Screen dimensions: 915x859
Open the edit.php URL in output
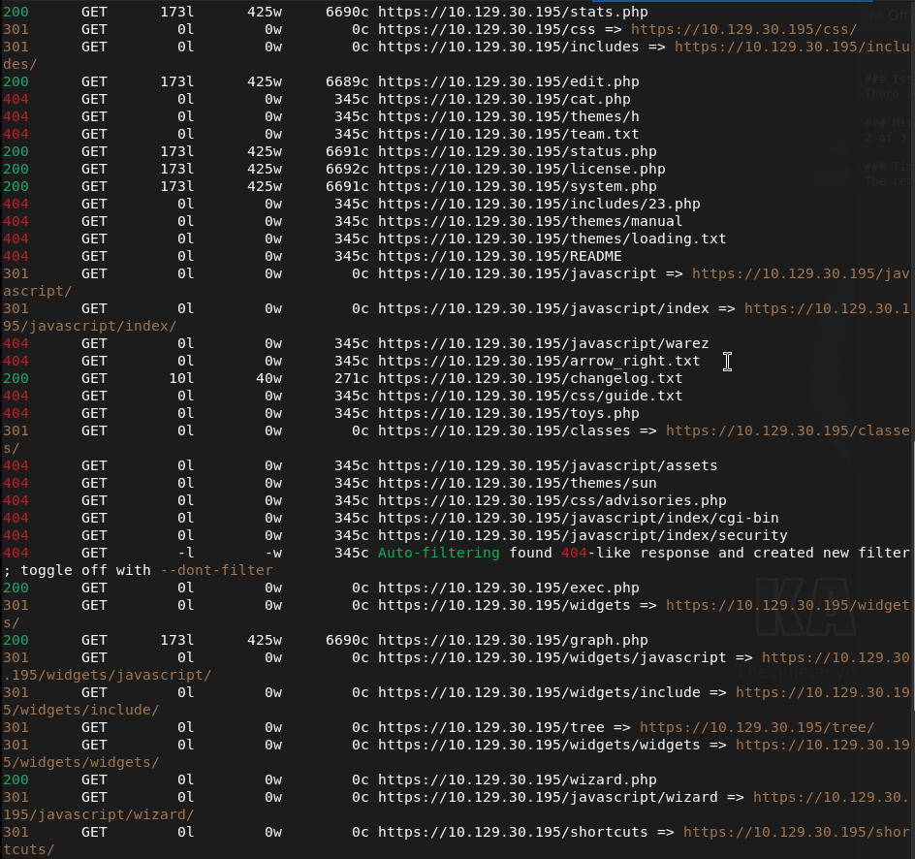click(509, 81)
